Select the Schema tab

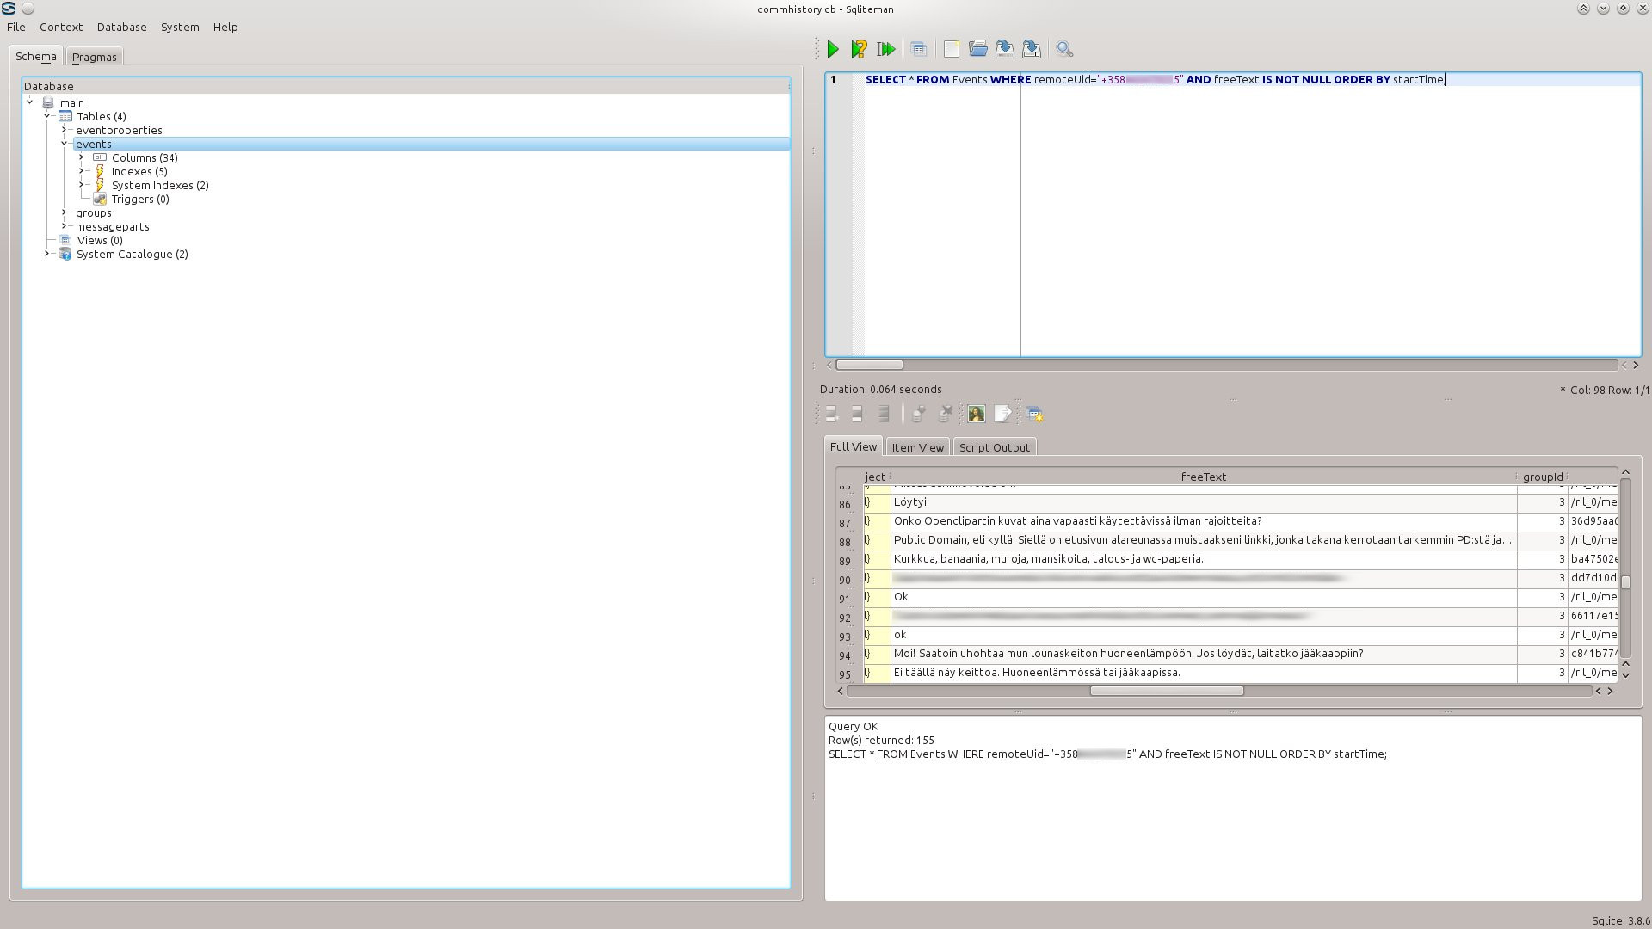(x=35, y=56)
